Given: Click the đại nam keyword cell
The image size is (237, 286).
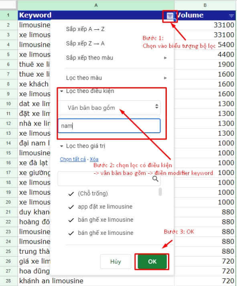Looking at the screenshot, I should (34, 143).
